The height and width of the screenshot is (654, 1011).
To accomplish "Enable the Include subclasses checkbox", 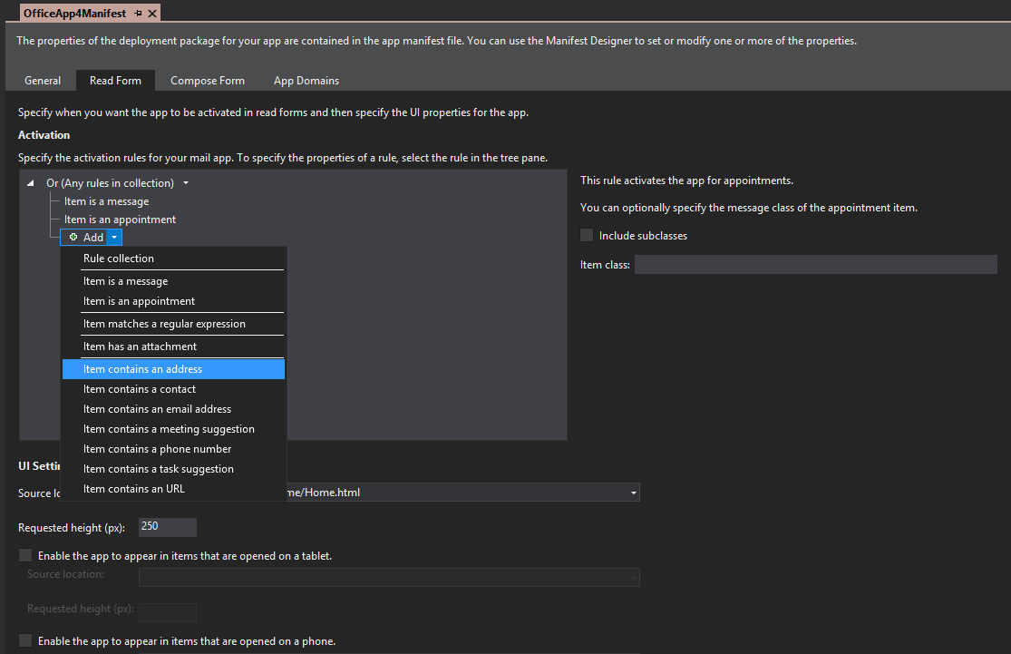I will tap(585, 235).
